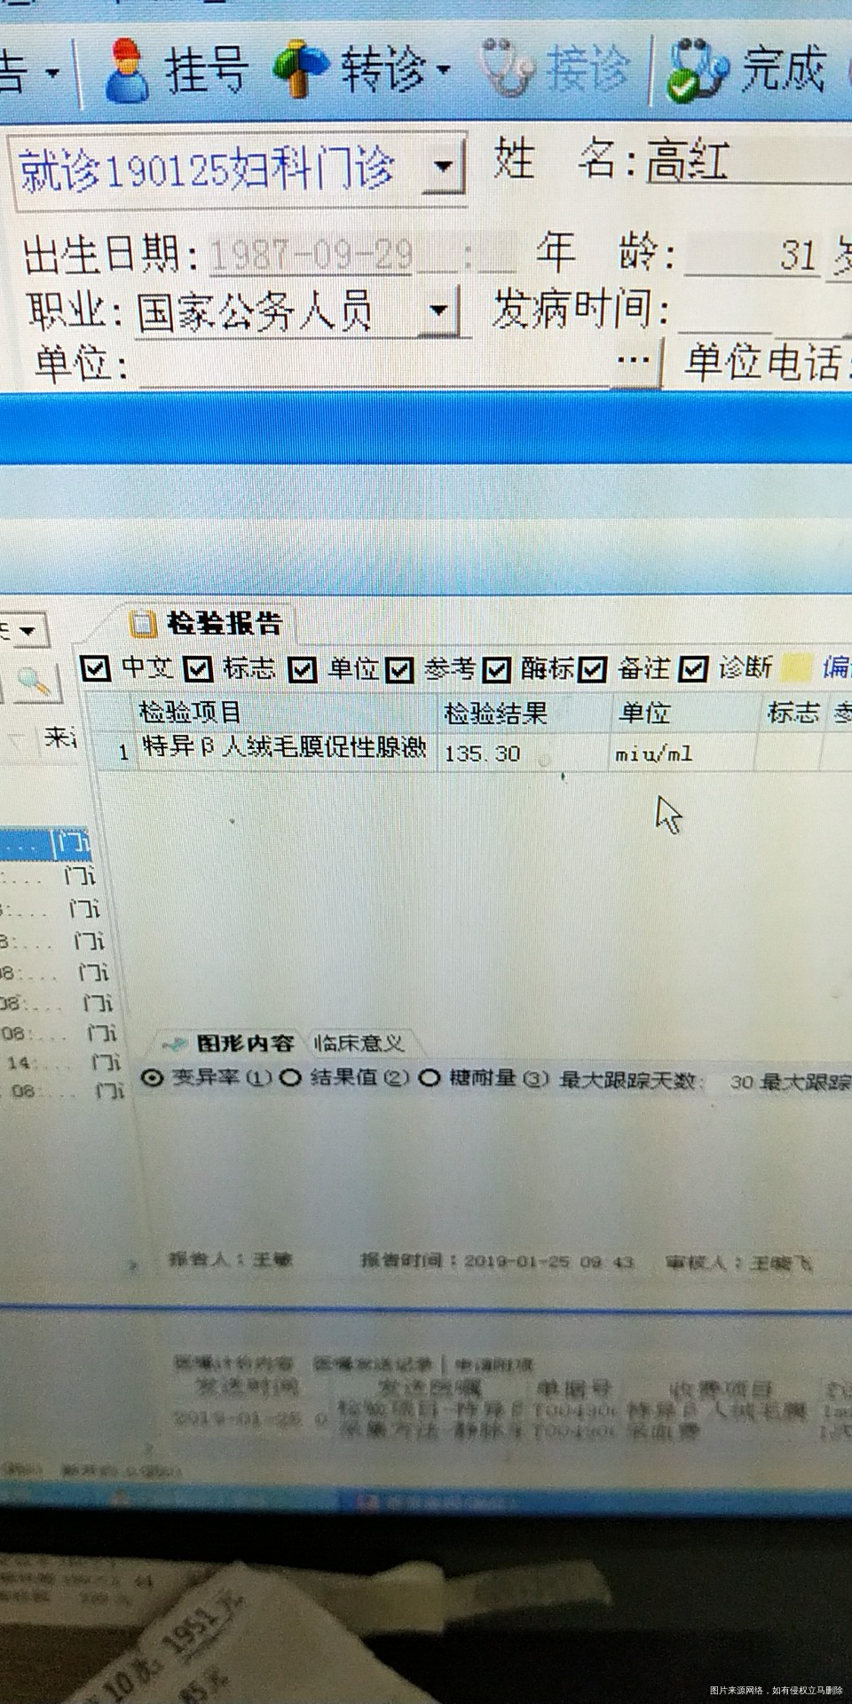Click the 接诊 stethoscope icon
The width and height of the screenshot is (852, 1704).
pyautogui.click(x=508, y=67)
